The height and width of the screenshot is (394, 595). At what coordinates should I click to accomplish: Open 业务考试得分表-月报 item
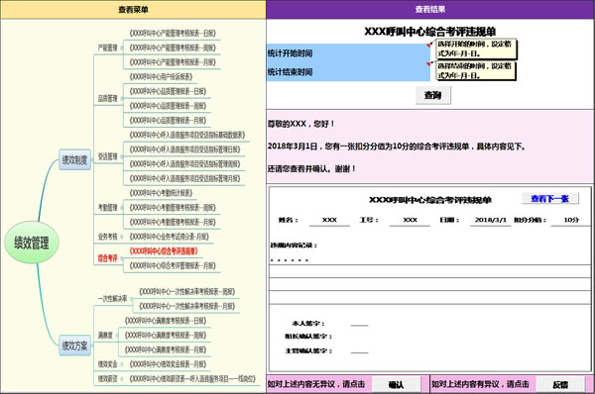click(170, 237)
